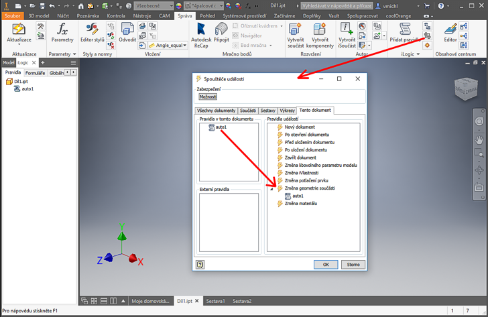The width and height of the screenshot is (488, 317).
Task: Select the Pan hand tool in navigation bar
Action: (479, 139)
